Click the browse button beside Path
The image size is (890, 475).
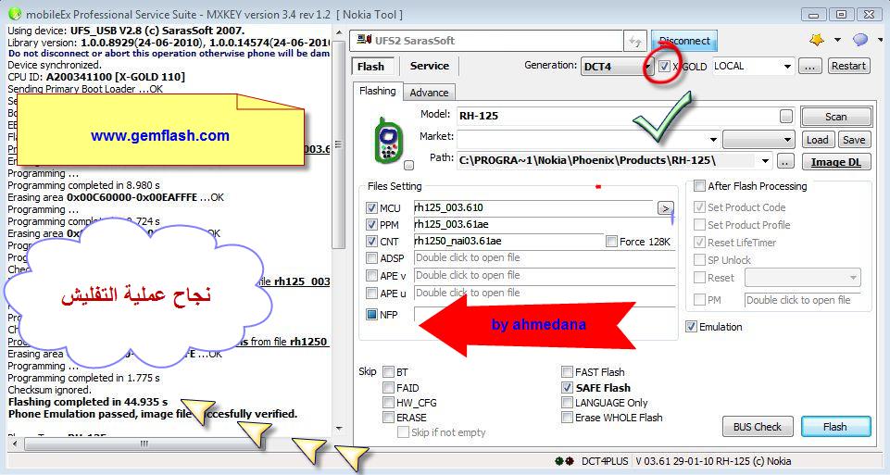tap(784, 162)
